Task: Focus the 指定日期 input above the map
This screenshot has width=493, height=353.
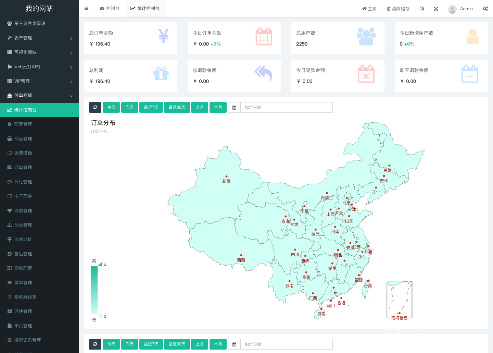Action: tap(286, 108)
